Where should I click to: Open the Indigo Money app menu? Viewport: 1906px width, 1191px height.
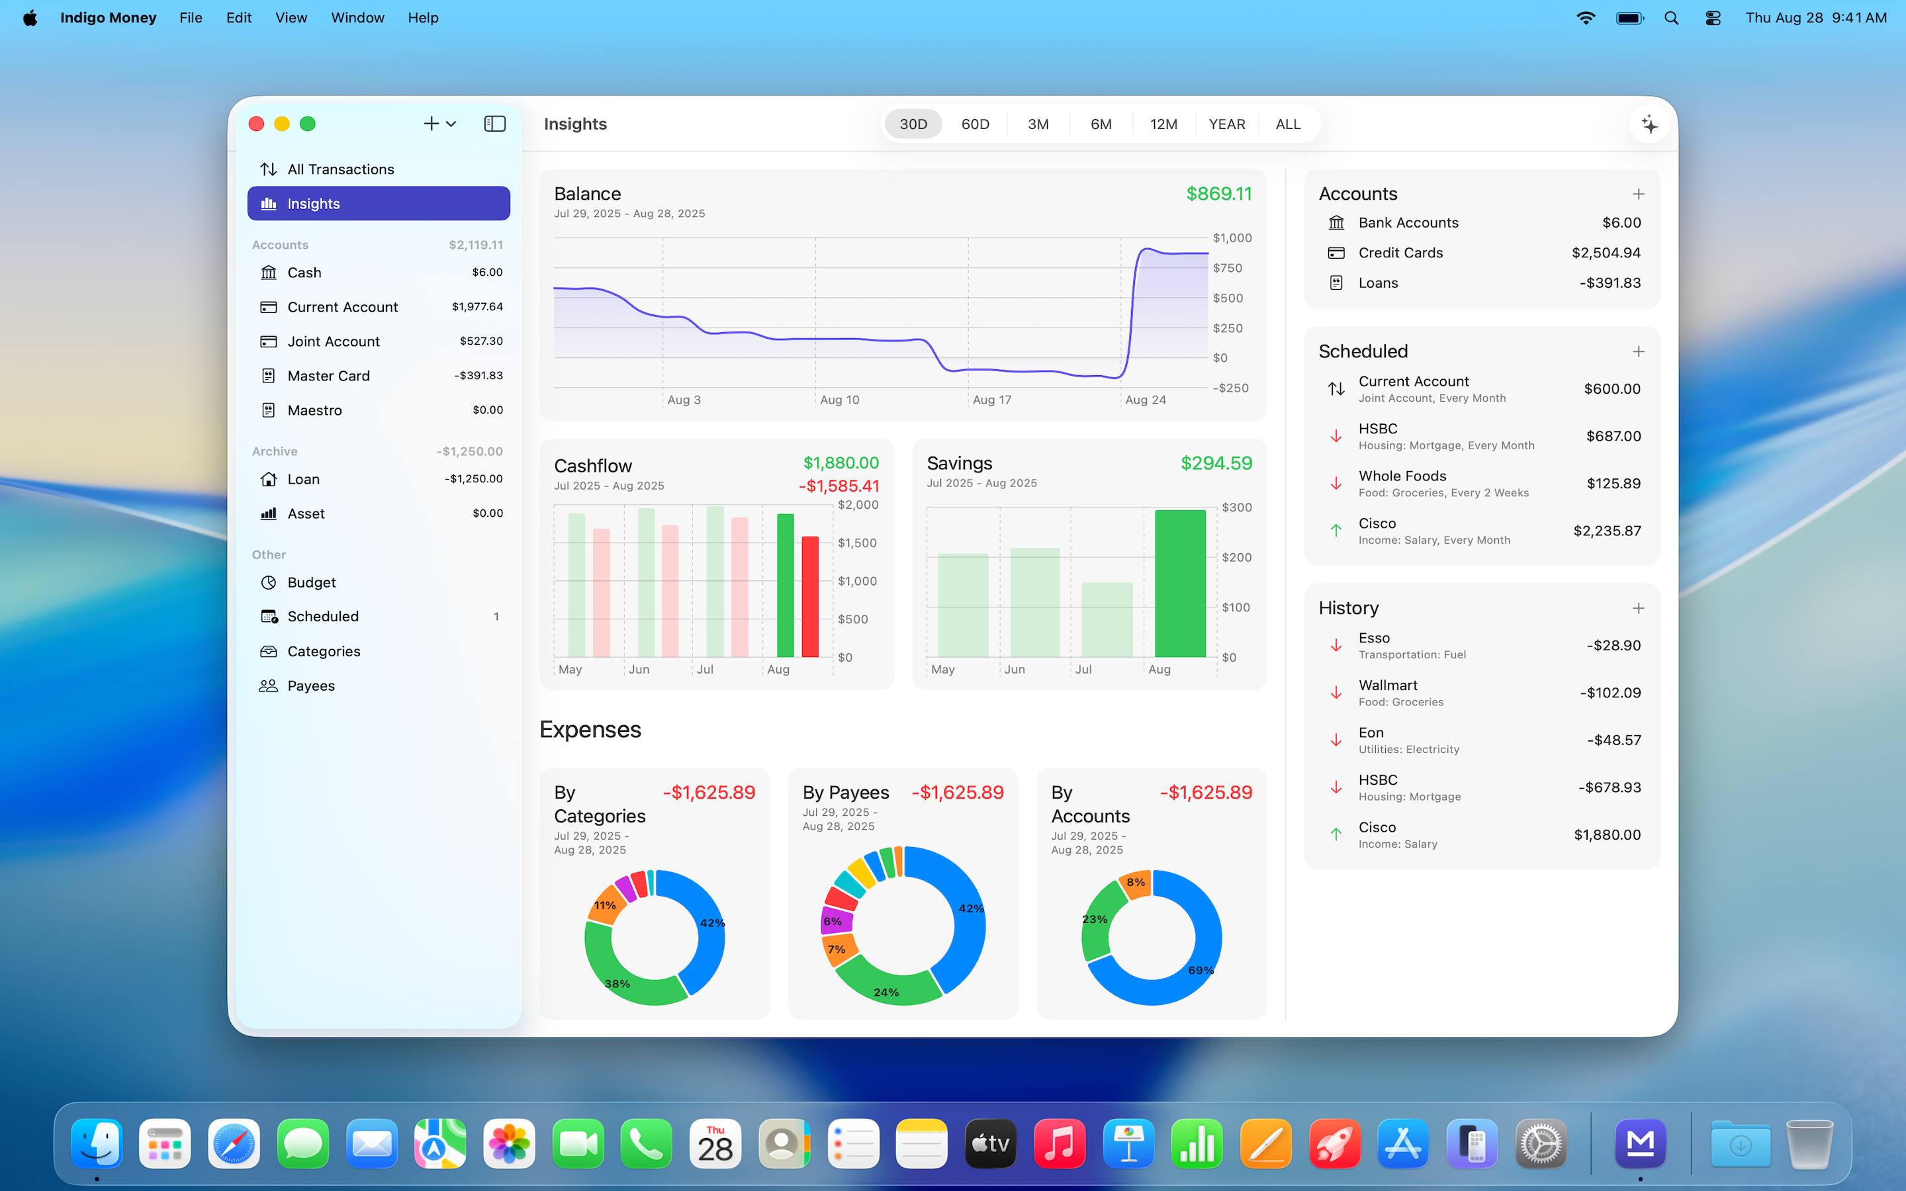pos(108,17)
